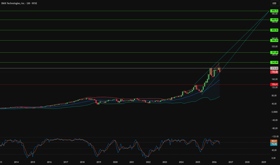The image size is (280, 165).
Task: Select the red 135,61 support label
Action: (x=274, y=84)
